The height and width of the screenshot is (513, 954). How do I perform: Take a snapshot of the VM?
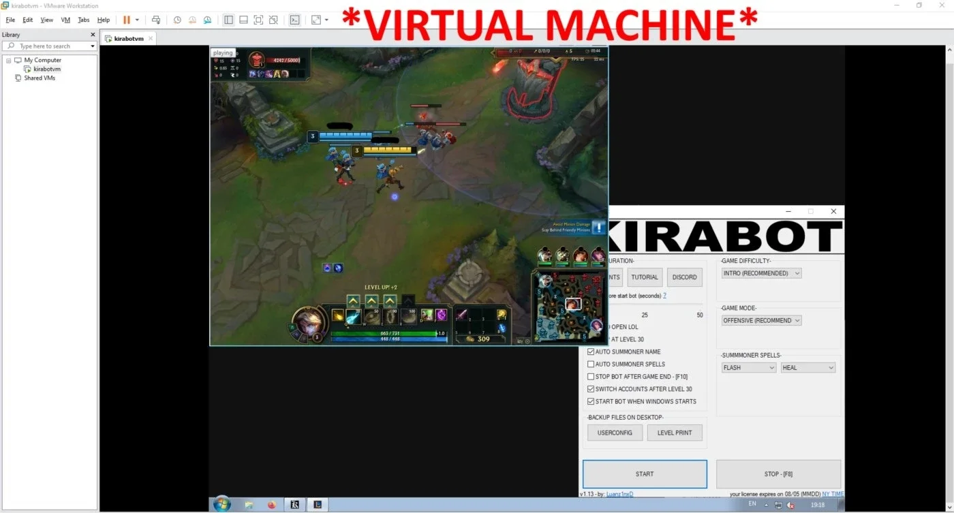(x=177, y=20)
